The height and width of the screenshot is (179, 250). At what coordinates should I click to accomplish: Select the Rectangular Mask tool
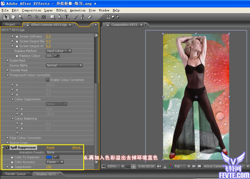(53, 17)
